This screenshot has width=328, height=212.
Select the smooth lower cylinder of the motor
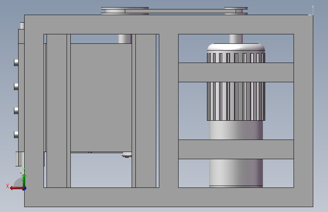click(236, 130)
